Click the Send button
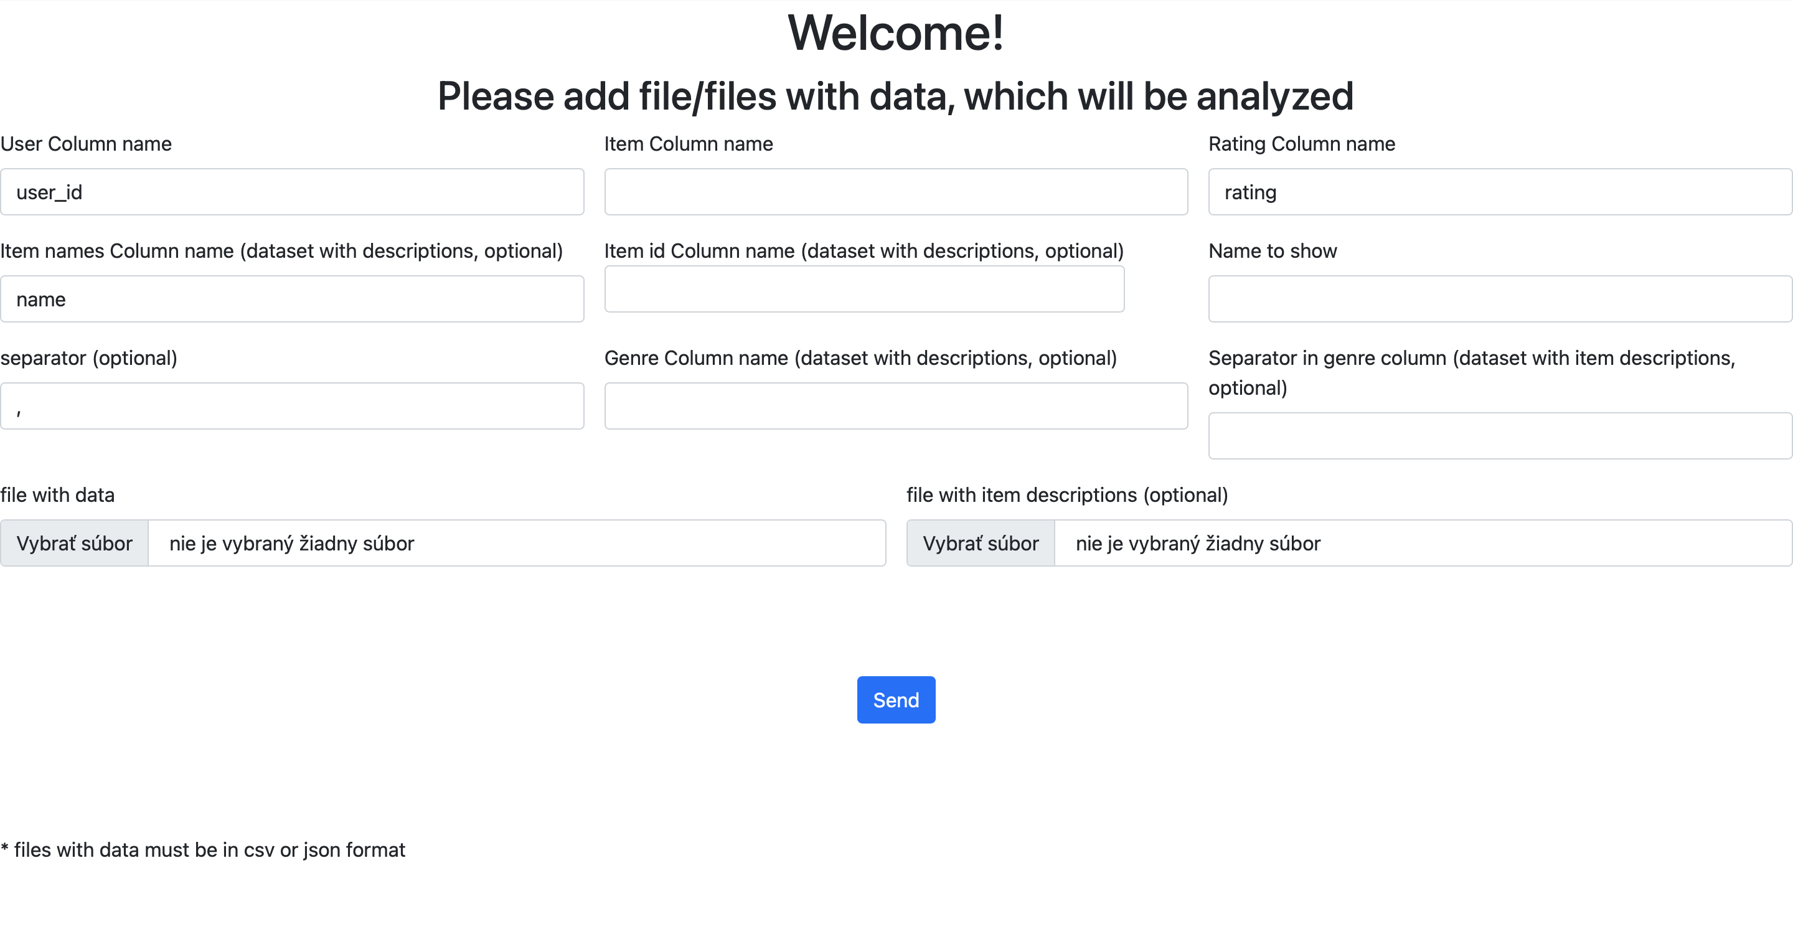1793x929 pixels. [895, 699]
